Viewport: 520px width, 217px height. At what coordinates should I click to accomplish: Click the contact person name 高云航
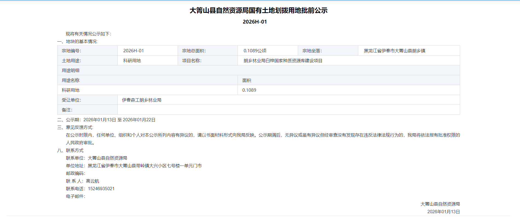pyautogui.click(x=93, y=181)
